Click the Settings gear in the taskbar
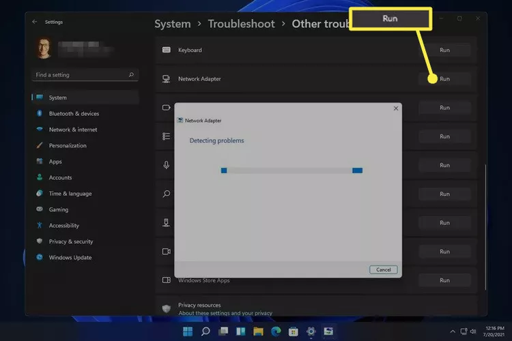 [311, 331]
